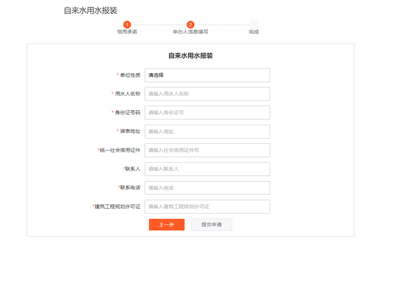Open the 单位性质 dropdown
This screenshot has height=302, width=404.
point(207,75)
